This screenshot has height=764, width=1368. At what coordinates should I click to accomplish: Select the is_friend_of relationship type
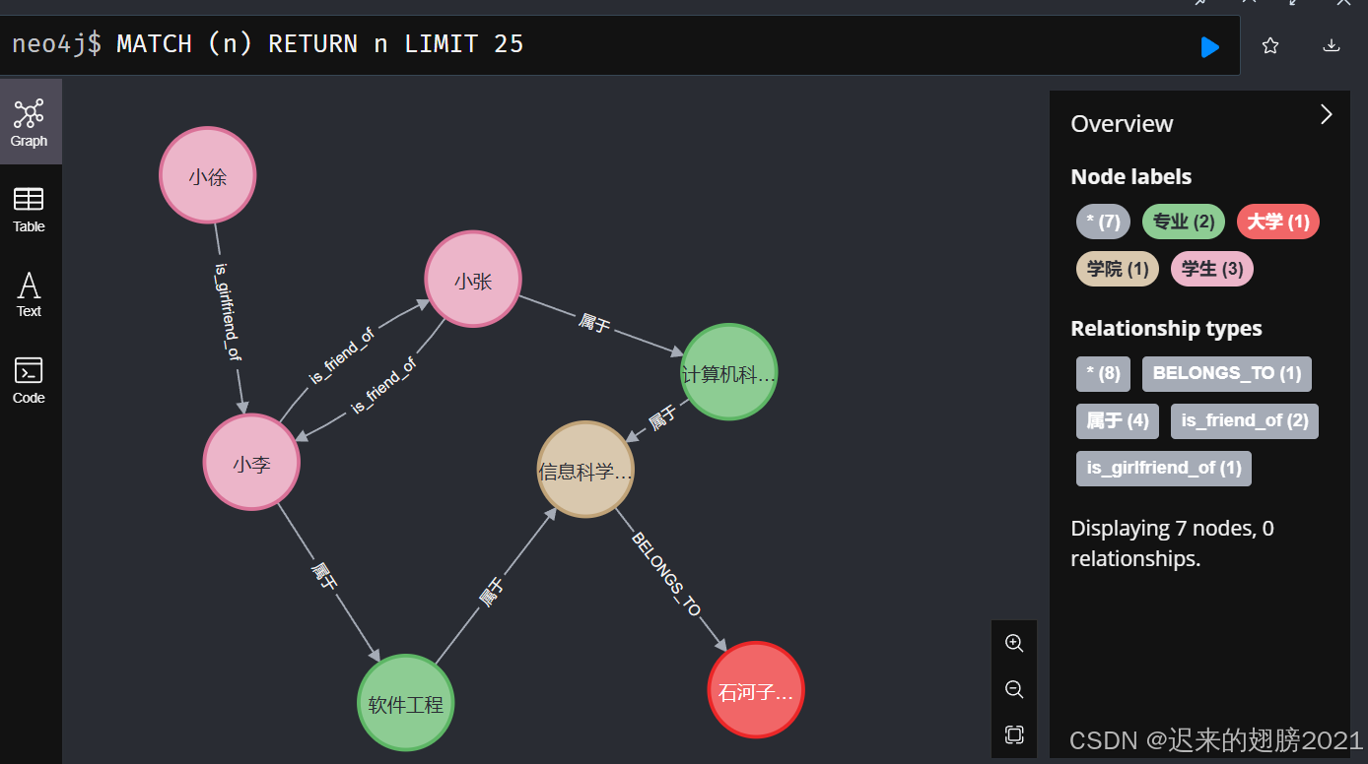tap(1244, 420)
